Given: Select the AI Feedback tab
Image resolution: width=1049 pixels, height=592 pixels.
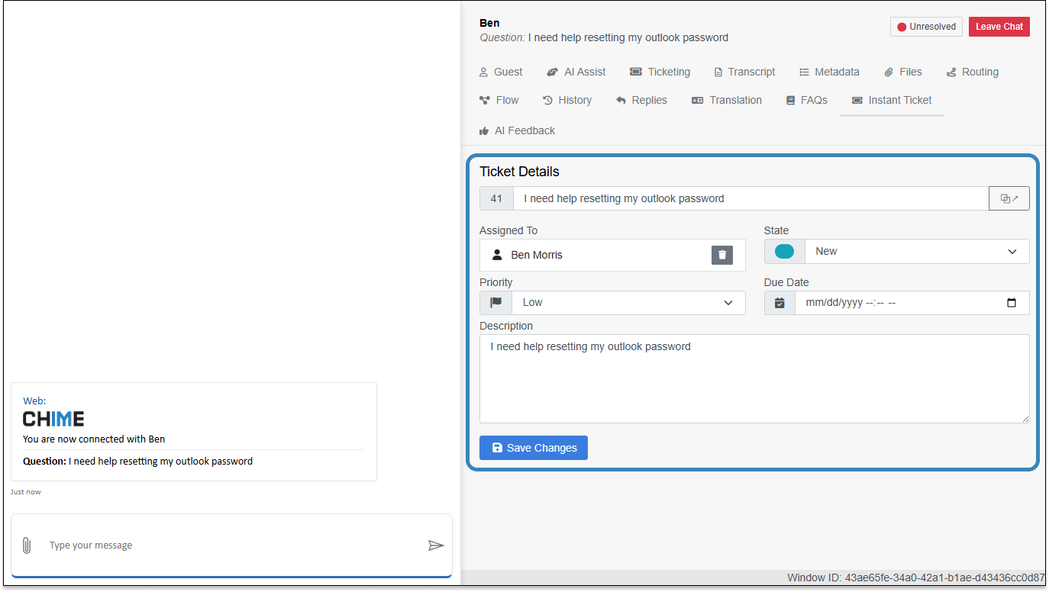Looking at the screenshot, I should point(517,130).
